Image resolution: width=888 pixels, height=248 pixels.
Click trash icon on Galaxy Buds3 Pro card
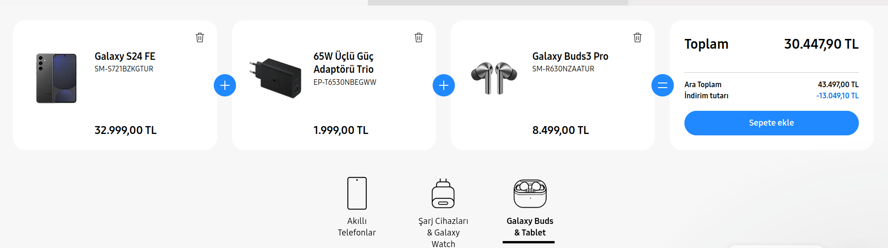coord(638,38)
